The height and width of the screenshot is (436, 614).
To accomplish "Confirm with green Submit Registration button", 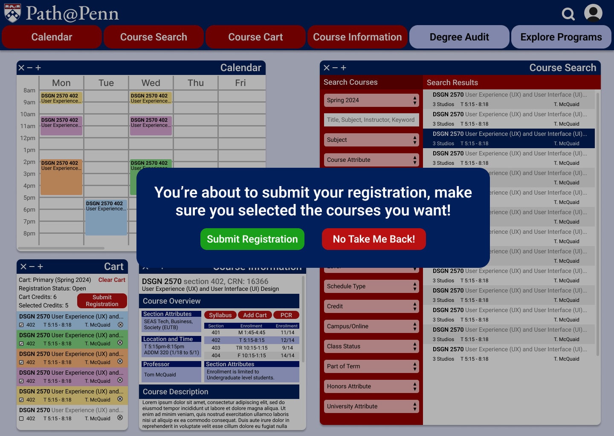I will click(252, 239).
